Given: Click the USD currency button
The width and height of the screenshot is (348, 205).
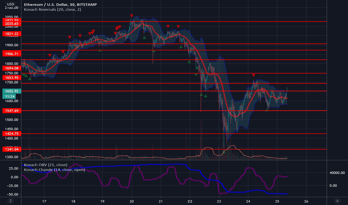Looking at the screenshot, I should (x=10, y=4).
